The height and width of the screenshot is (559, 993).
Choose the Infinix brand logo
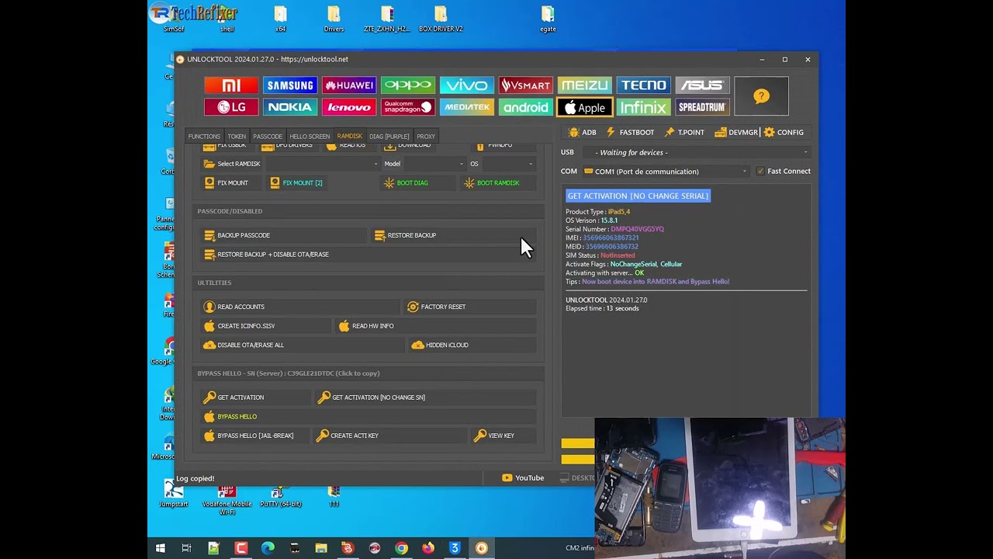pos(643,107)
